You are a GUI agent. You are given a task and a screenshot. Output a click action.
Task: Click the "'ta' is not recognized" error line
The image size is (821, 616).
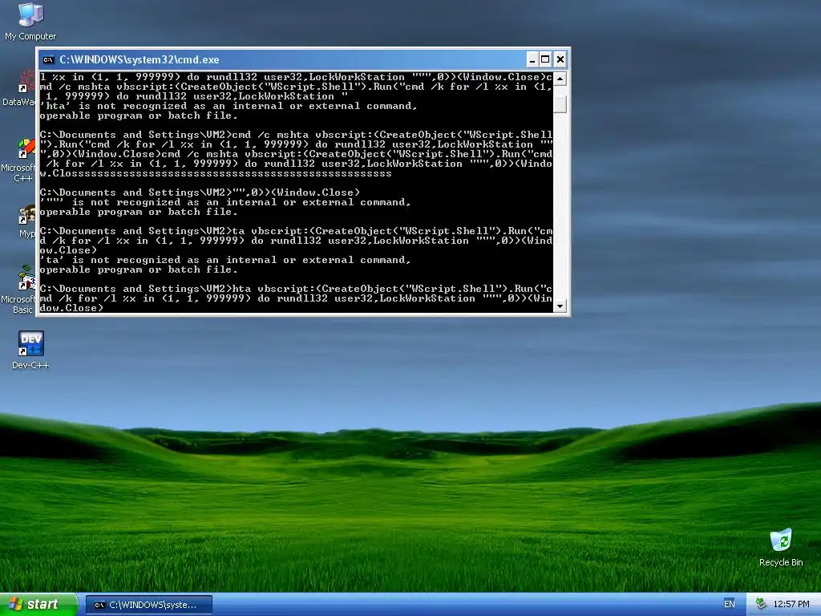click(x=225, y=260)
